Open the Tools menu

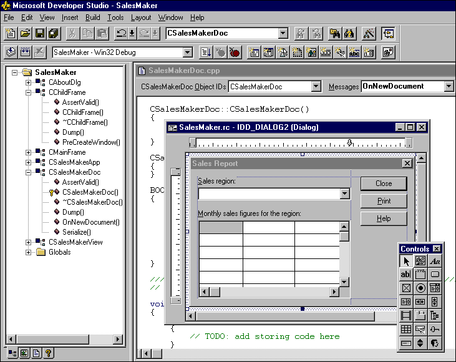point(115,17)
